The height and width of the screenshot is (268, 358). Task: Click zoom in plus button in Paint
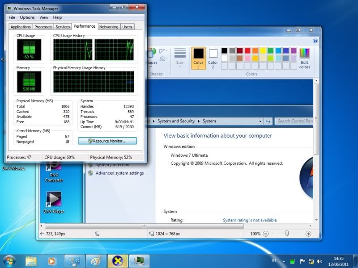pyautogui.click(x=308, y=234)
